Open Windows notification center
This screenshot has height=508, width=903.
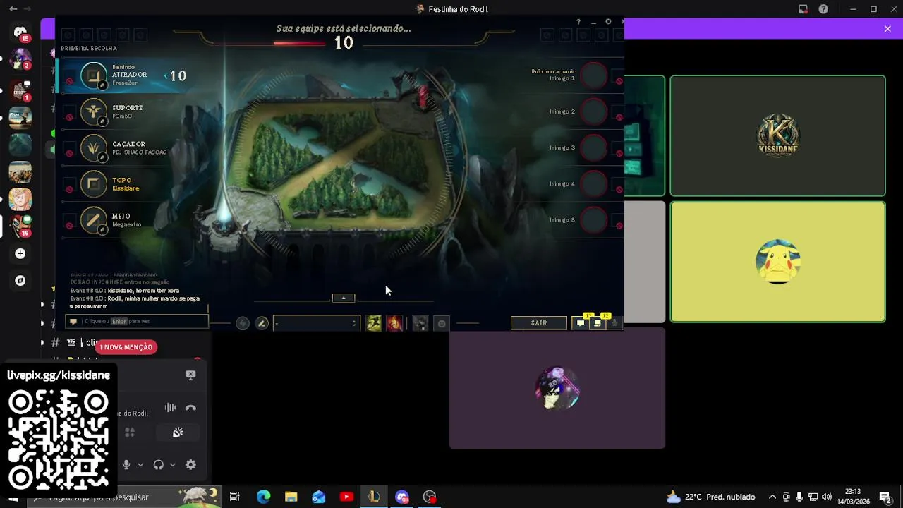click(x=885, y=497)
